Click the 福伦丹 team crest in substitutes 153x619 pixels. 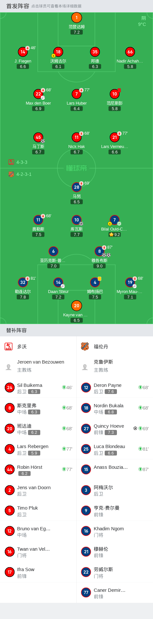(x=85, y=346)
